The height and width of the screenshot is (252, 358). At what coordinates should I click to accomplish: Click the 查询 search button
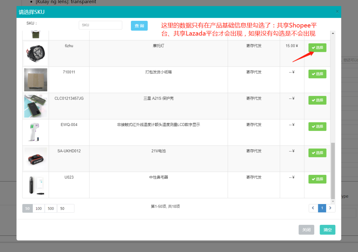click(139, 25)
